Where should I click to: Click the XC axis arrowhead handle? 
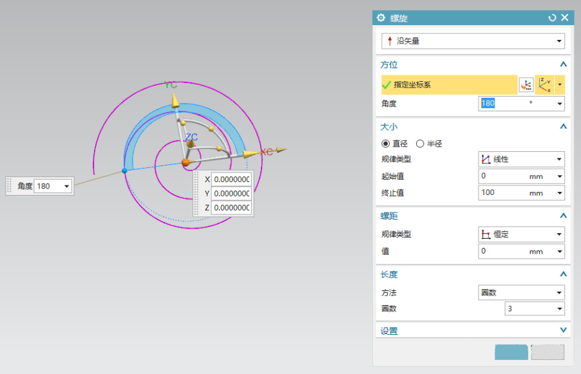pyautogui.click(x=251, y=154)
